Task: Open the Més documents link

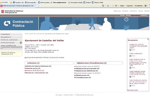Action: click(x=133, y=90)
